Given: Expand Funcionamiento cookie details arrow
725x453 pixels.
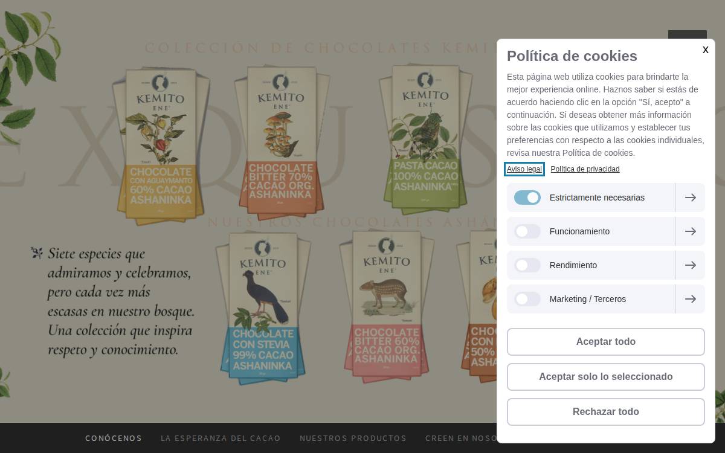Looking at the screenshot, I should click(690, 231).
